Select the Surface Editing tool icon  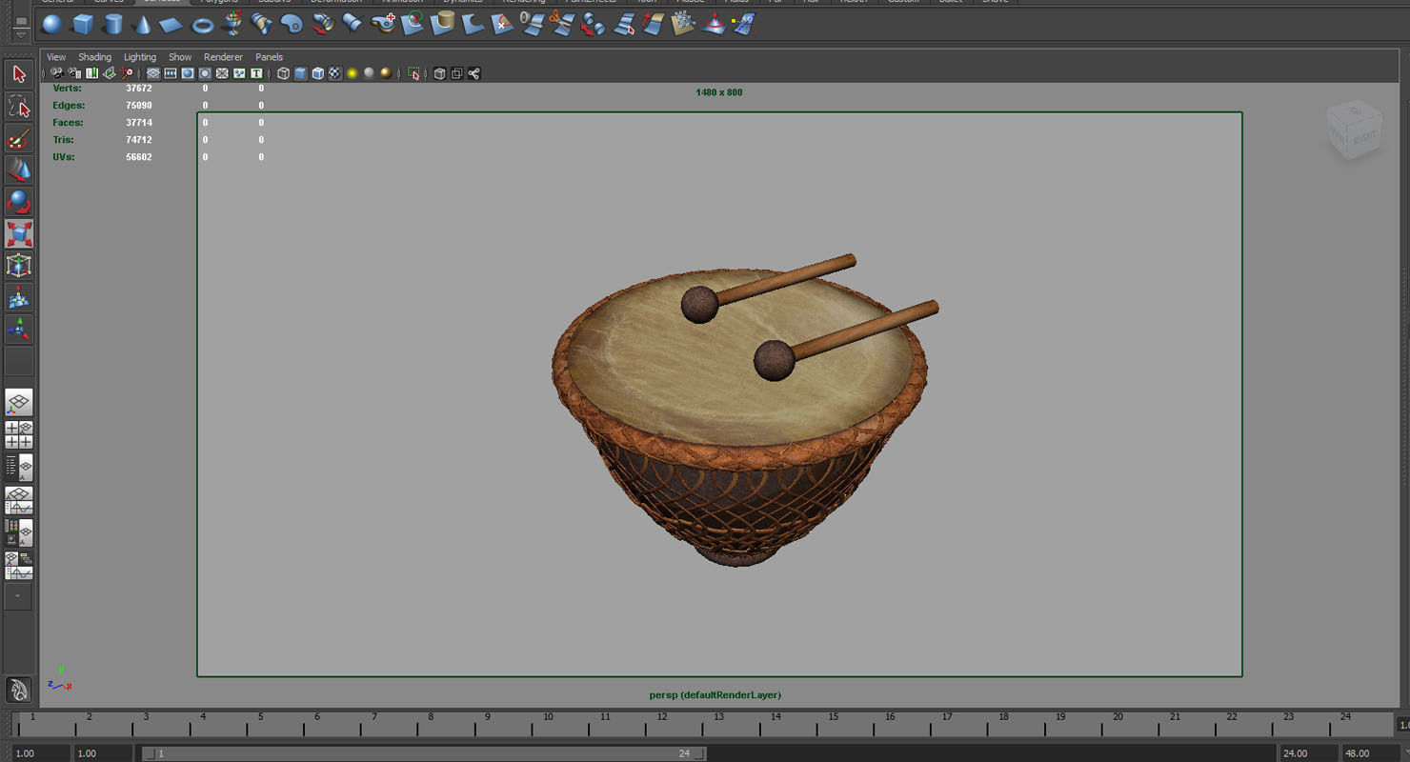pyautogui.click(x=744, y=24)
